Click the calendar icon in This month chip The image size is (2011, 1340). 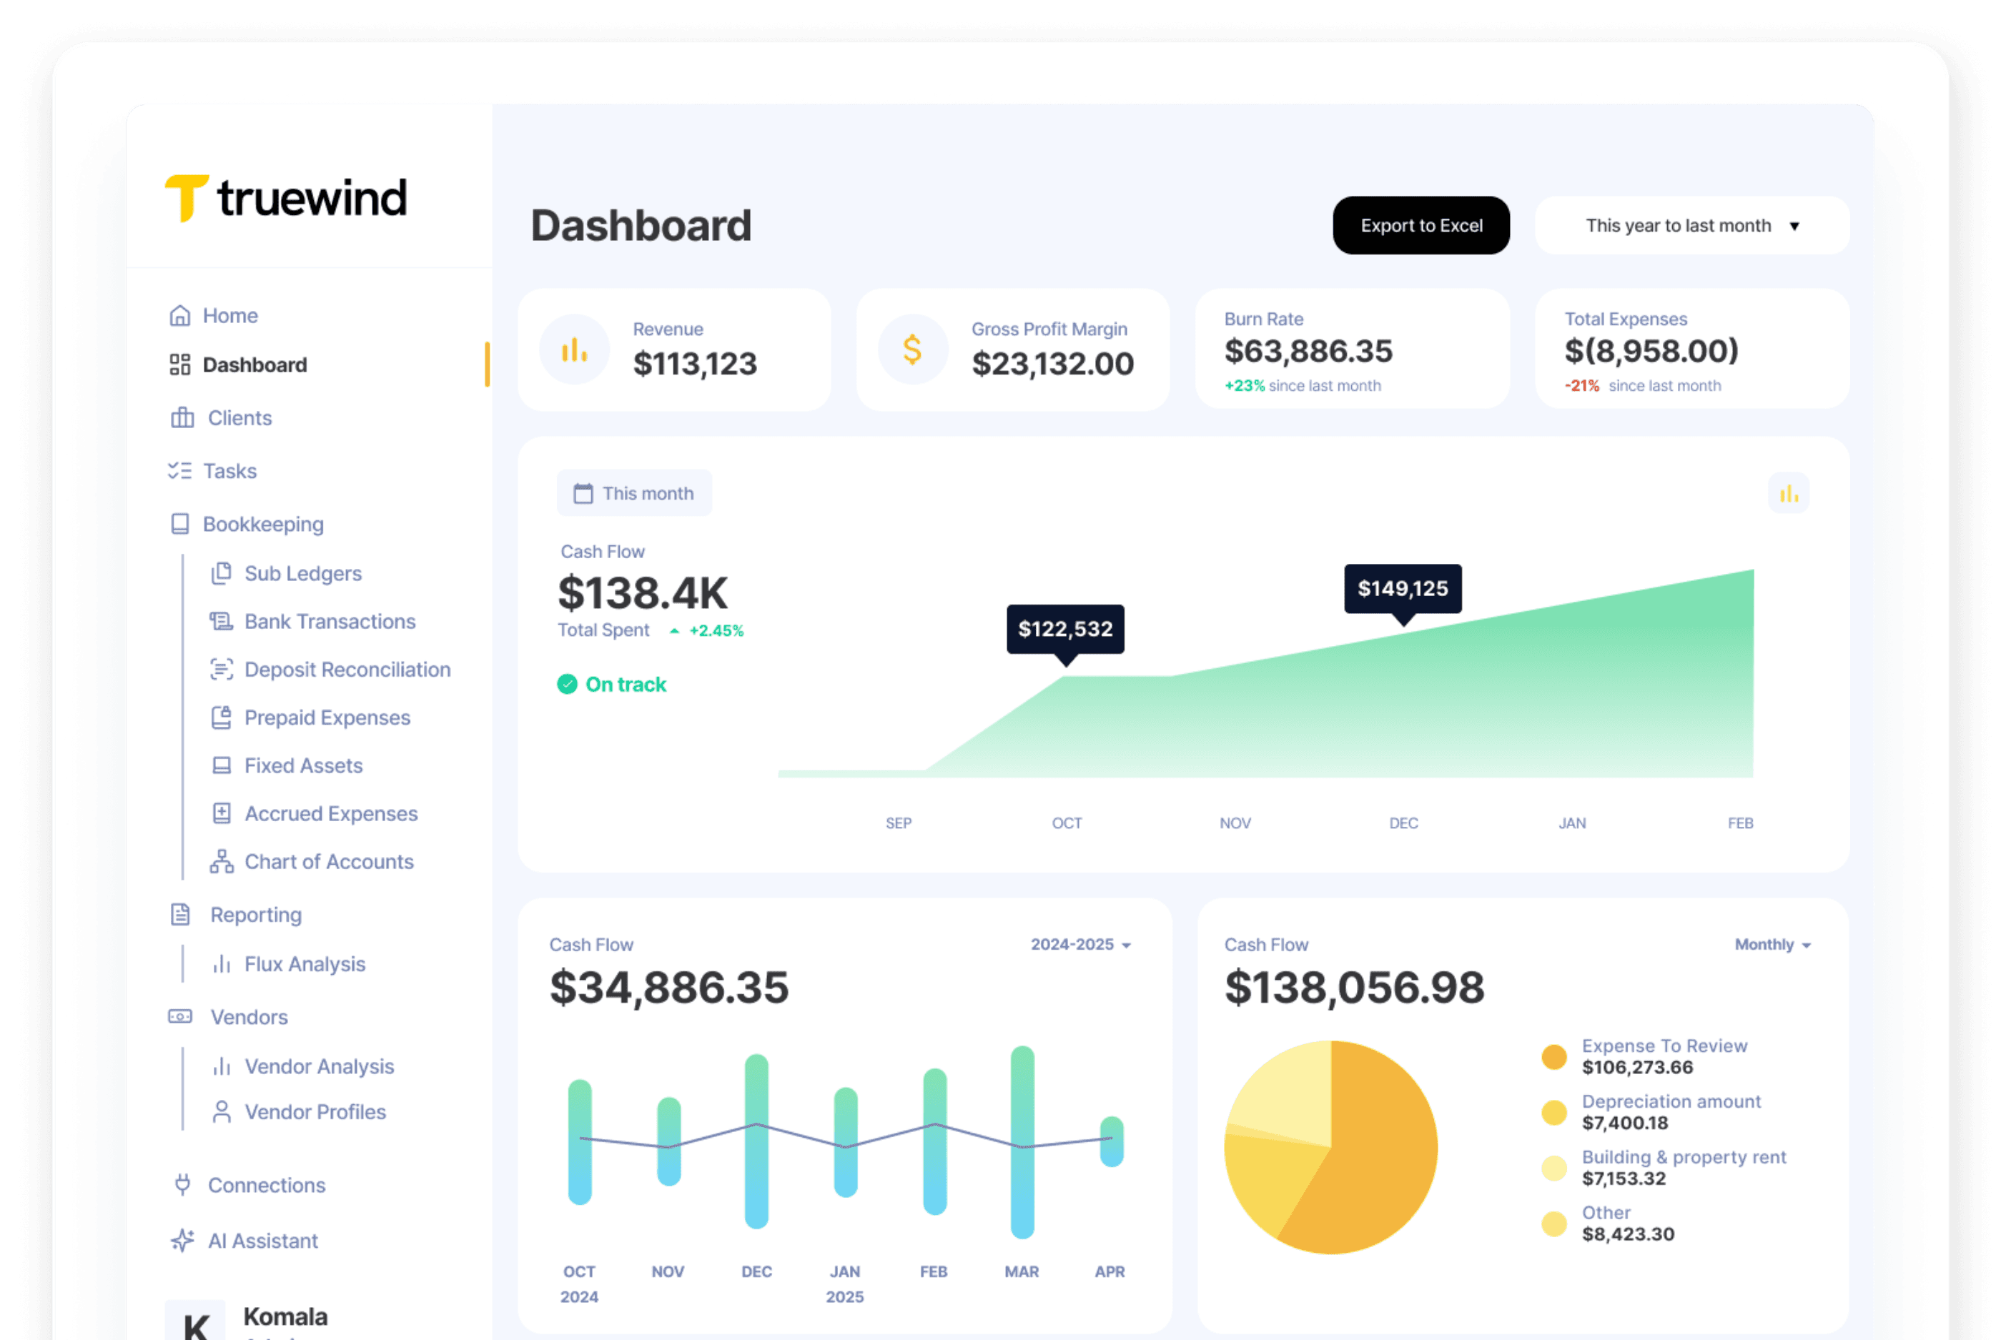tap(583, 493)
